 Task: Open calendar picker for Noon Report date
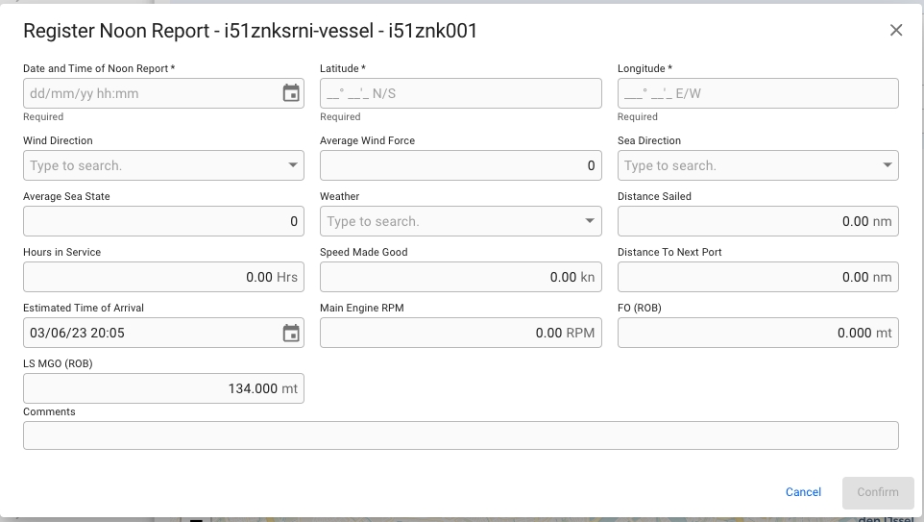pos(291,93)
